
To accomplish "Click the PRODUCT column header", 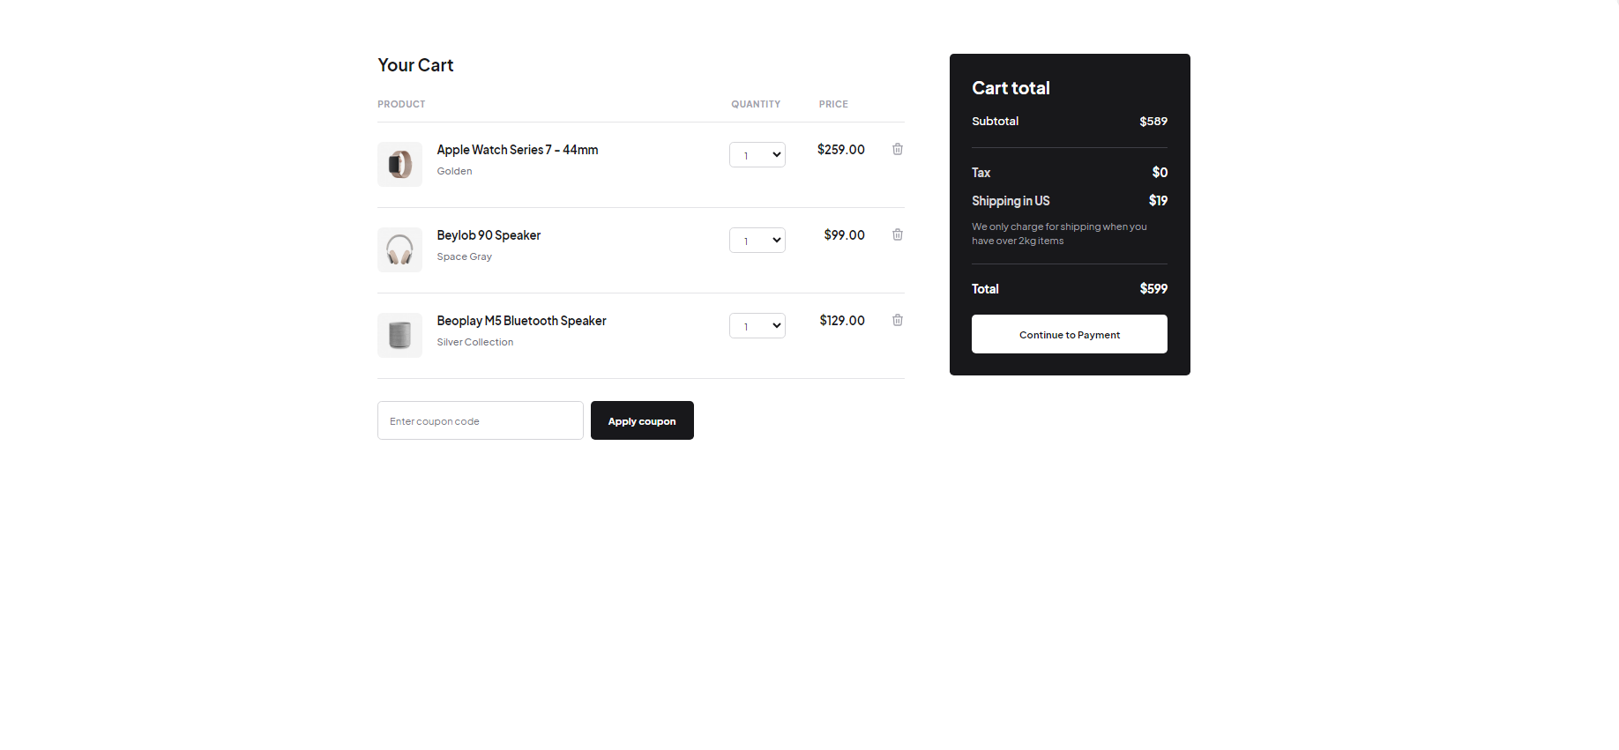I will [401, 104].
